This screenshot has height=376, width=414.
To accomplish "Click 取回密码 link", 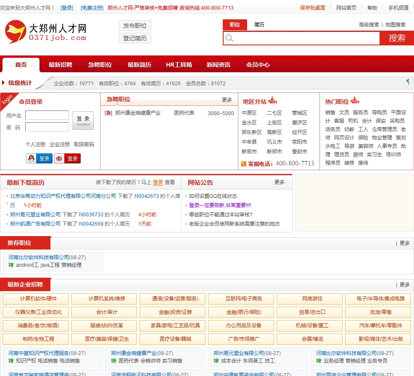I will [84, 145].
